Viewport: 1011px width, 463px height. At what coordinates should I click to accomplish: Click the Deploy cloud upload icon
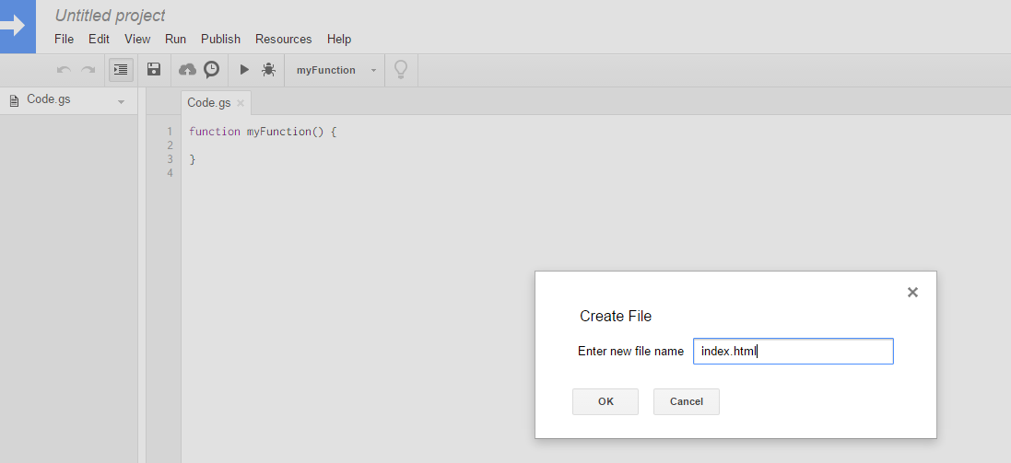pyautogui.click(x=187, y=70)
